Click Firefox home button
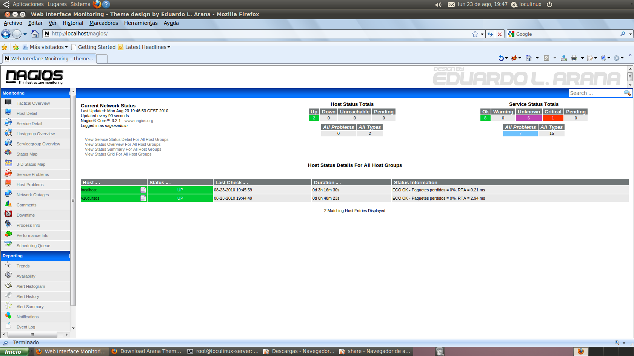634x356 pixels. click(35, 34)
